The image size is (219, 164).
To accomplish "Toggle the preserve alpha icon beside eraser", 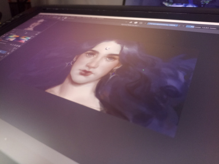I will pos(136,23).
